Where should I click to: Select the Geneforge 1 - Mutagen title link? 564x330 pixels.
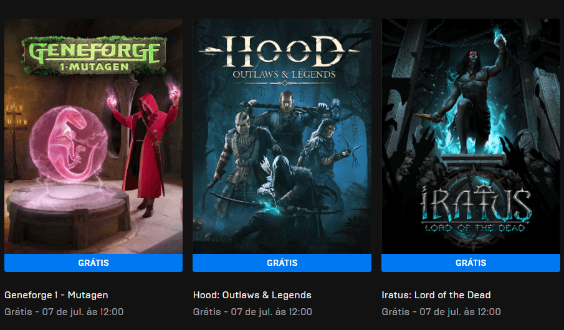click(56, 295)
